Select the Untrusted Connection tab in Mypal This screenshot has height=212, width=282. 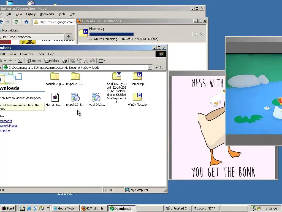coord(32,37)
